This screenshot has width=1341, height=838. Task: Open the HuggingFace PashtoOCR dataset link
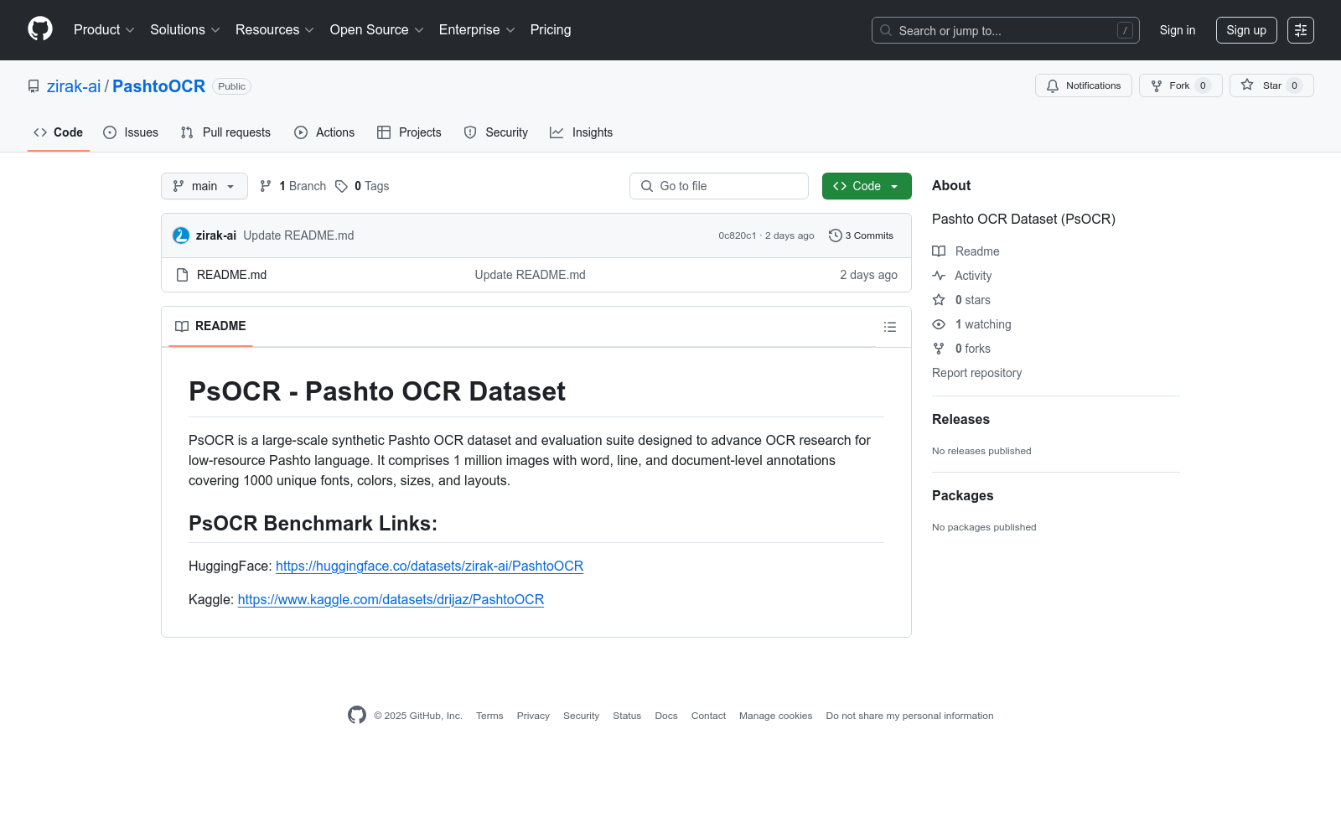(429, 566)
